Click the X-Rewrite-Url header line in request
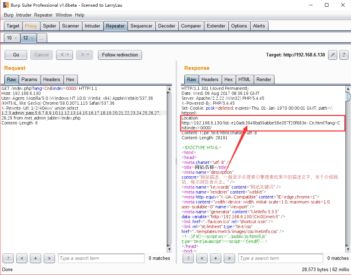351x275 pixels. [40, 108]
